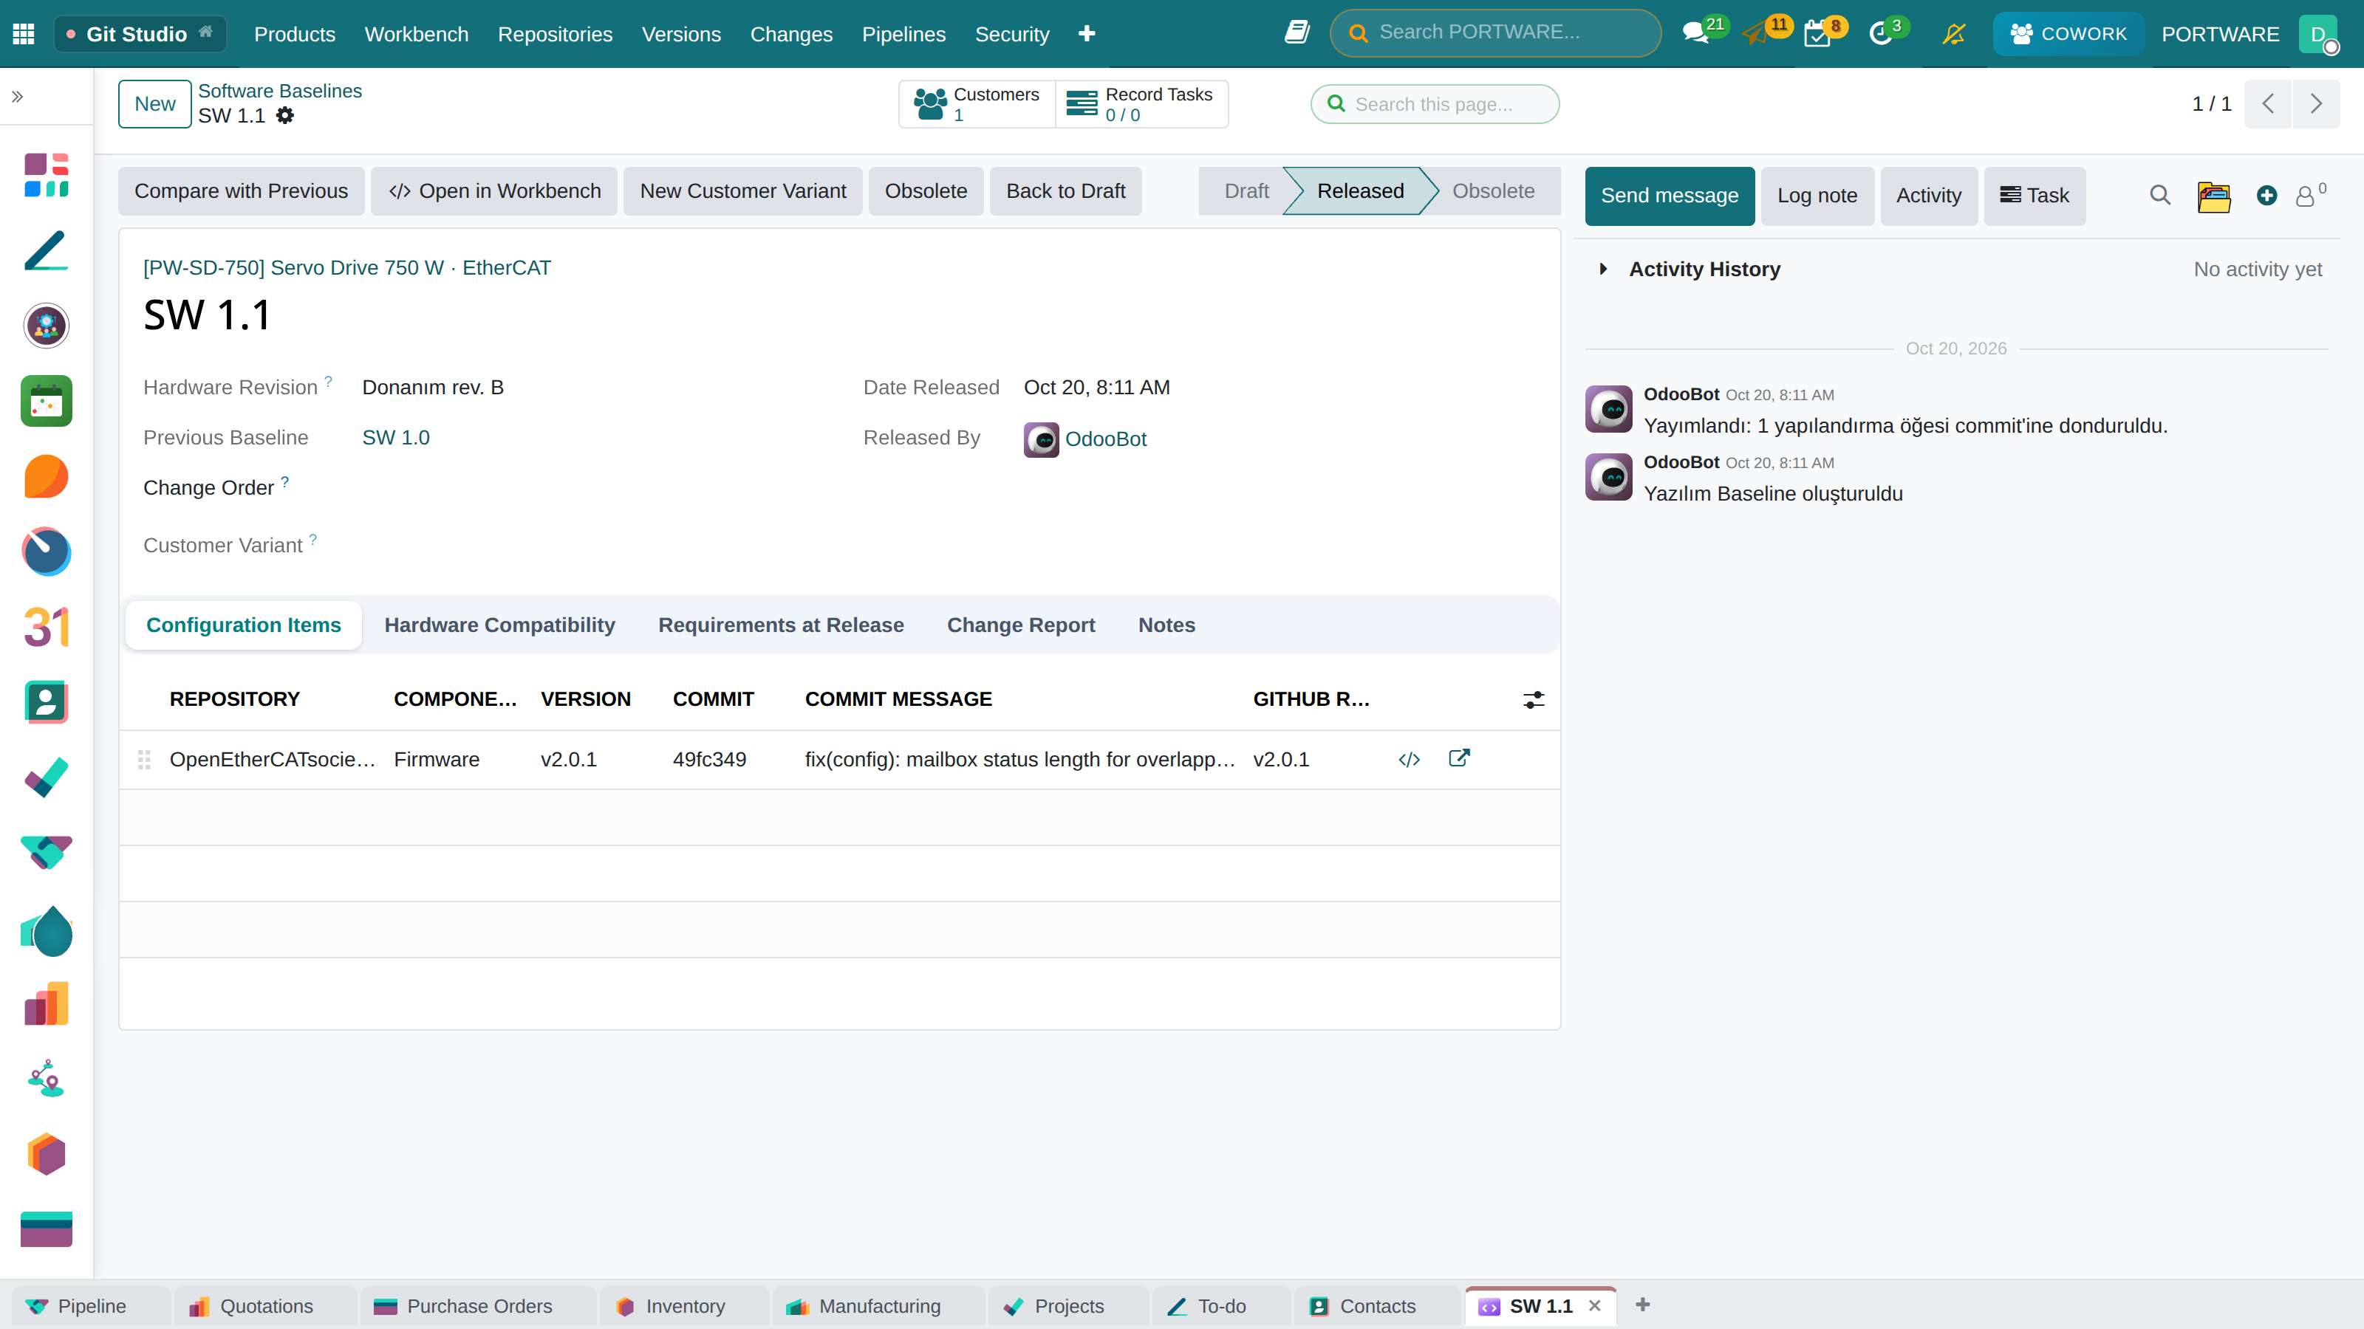Open the row in code view icon
Viewport: 2364px width, 1329px height.
[1410, 760]
